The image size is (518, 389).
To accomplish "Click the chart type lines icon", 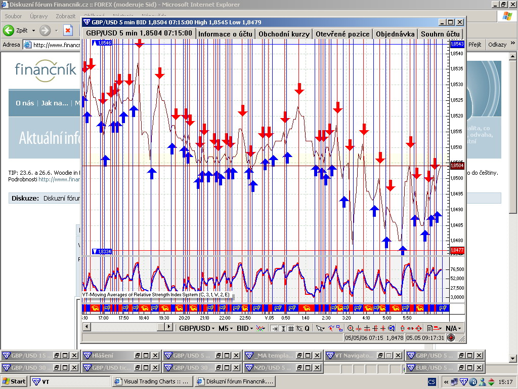I will [x=261, y=328].
